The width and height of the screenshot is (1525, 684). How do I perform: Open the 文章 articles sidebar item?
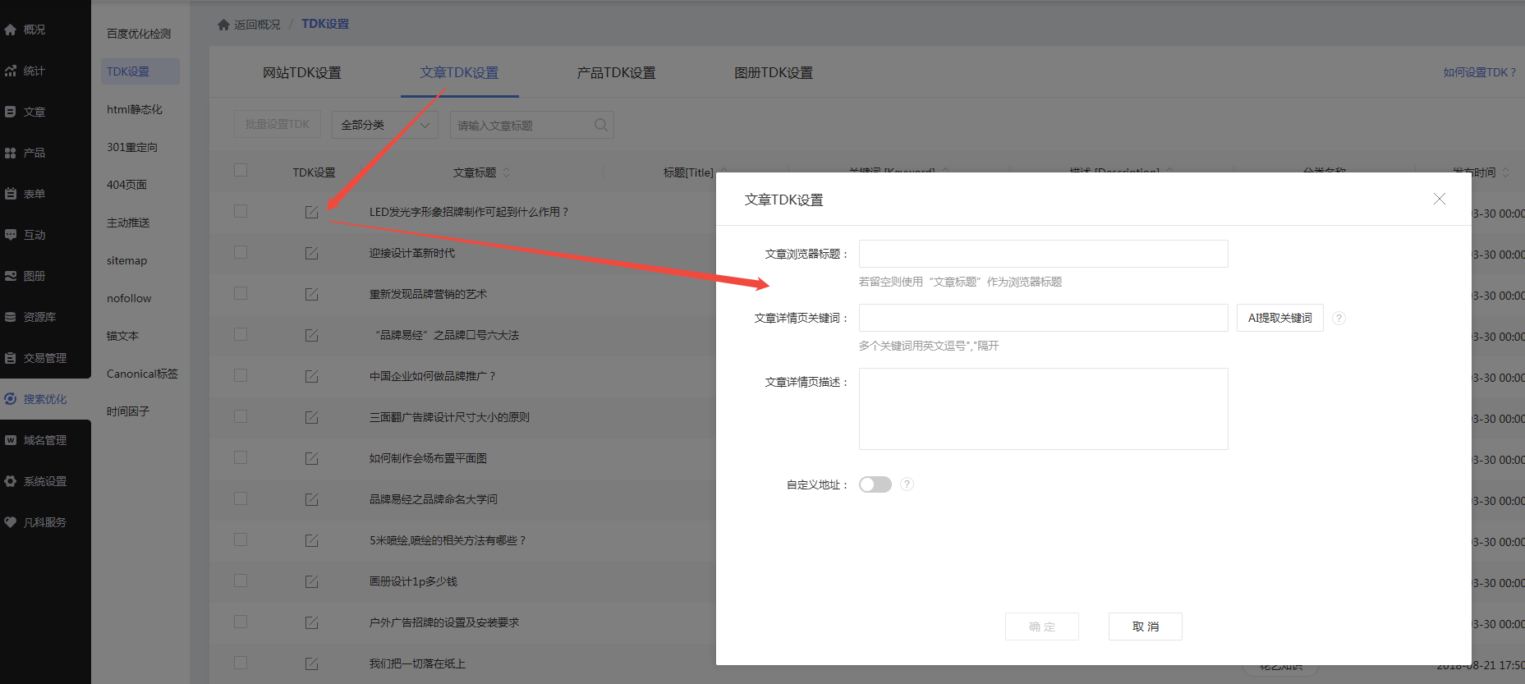click(x=34, y=112)
